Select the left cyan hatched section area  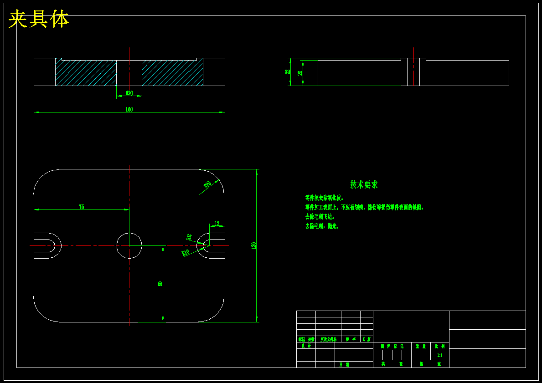tap(86, 73)
